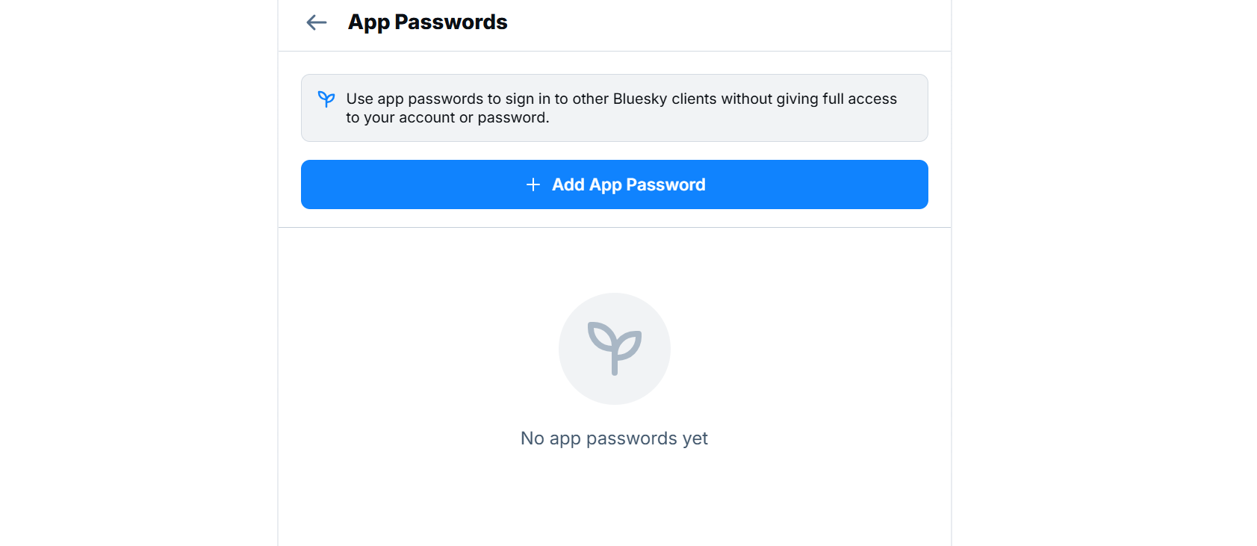Click the word "Password" on the blue button
Viewport: 1257px width, 546px height.
(x=665, y=184)
